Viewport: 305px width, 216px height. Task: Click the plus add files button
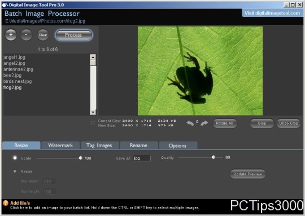(x=11, y=35)
